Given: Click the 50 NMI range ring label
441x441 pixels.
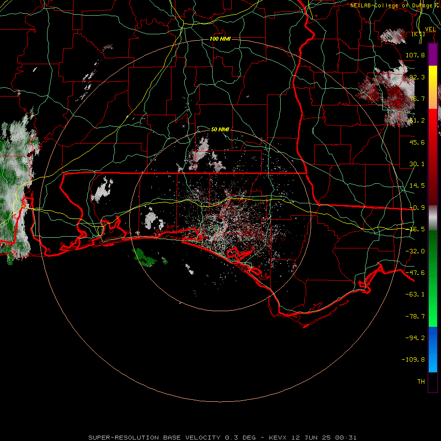Looking at the screenshot, I should 220,129.
